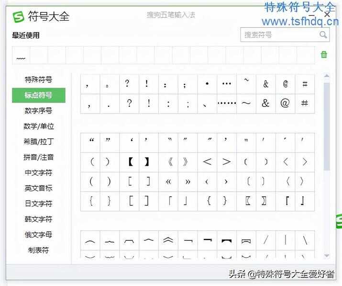Go to the 拼音/注音 category

click(x=39, y=157)
